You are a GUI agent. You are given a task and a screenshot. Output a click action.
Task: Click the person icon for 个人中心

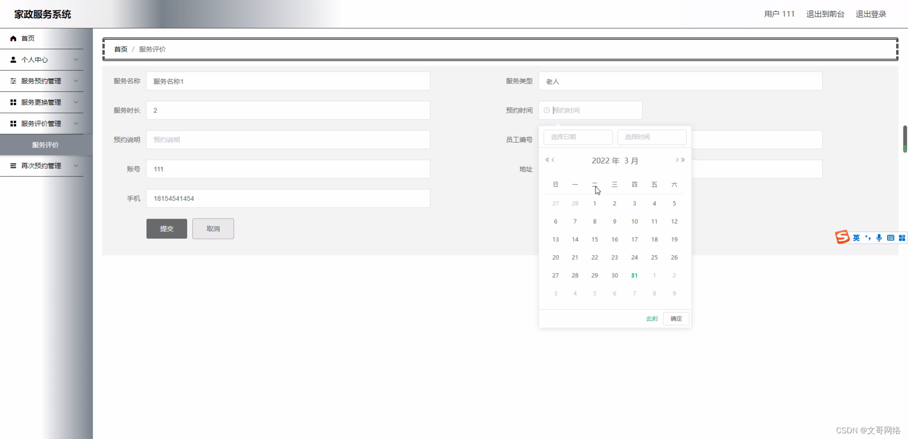(13, 60)
